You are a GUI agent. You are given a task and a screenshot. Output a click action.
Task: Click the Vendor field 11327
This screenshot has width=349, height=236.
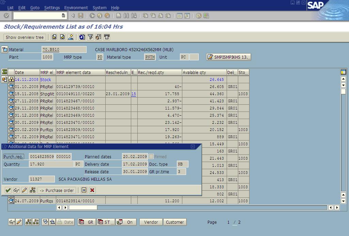[x=42, y=179]
